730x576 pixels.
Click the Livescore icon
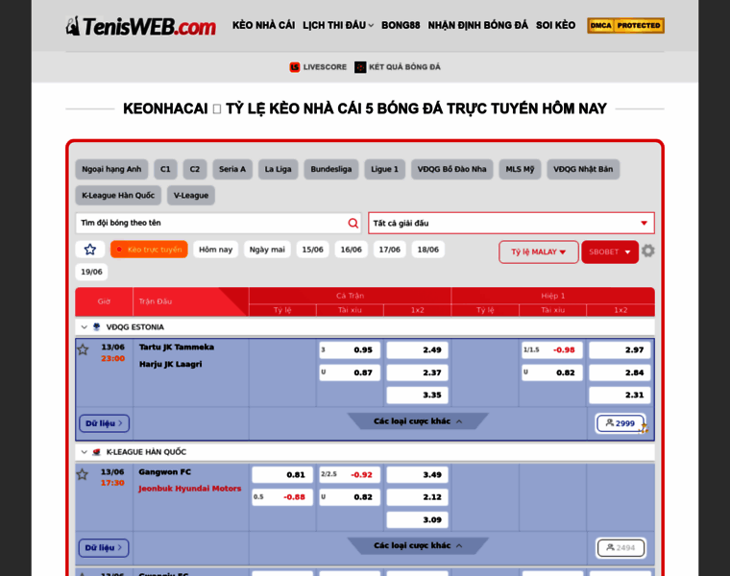click(294, 67)
